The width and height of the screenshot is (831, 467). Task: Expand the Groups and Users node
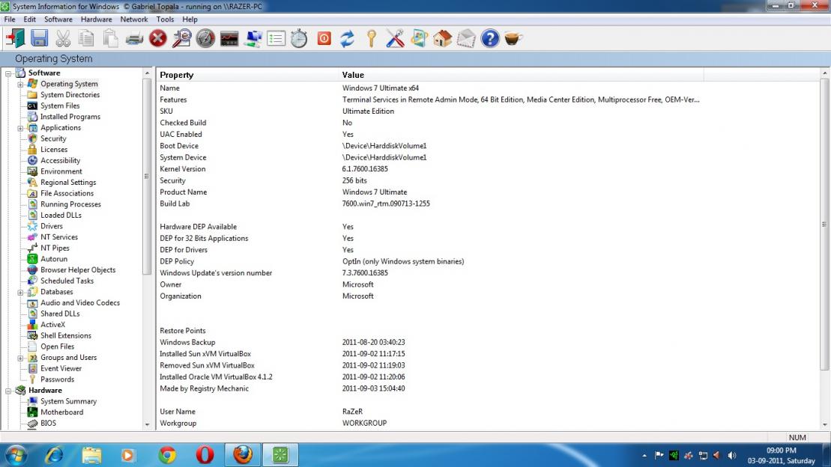pos(20,358)
